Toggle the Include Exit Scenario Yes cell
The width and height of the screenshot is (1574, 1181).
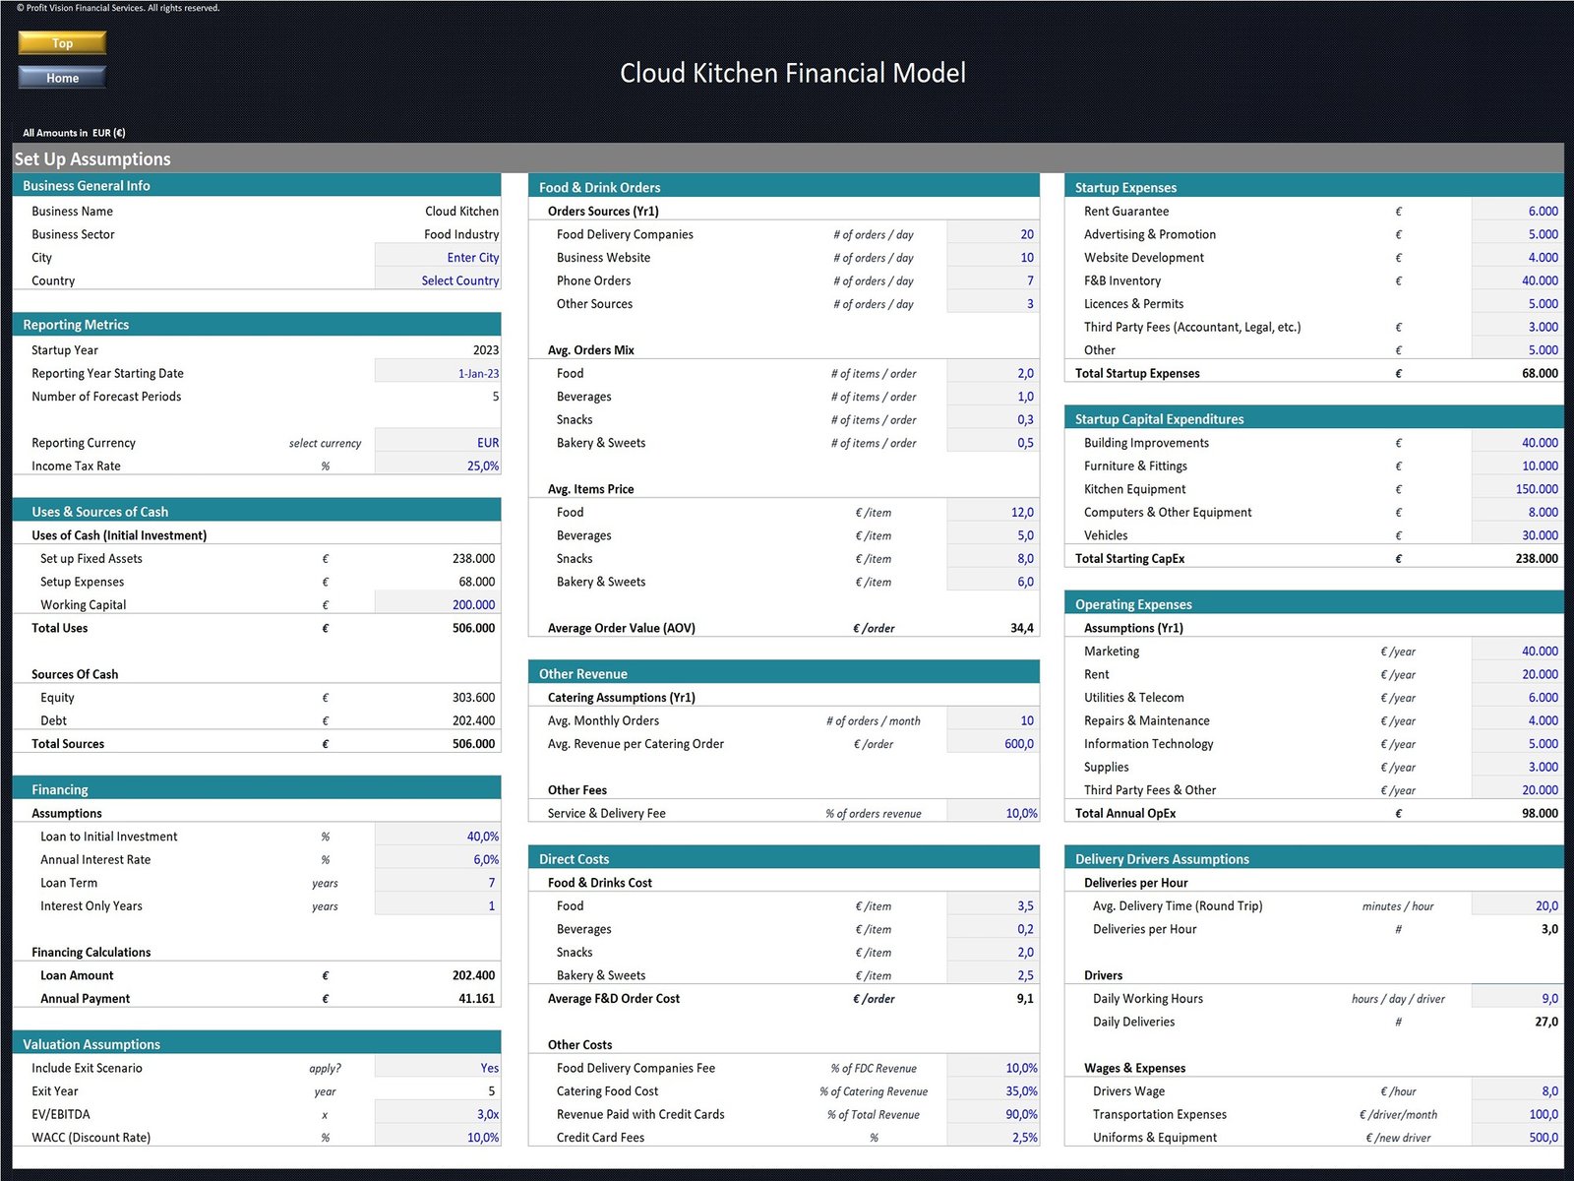[x=439, y=1068]
